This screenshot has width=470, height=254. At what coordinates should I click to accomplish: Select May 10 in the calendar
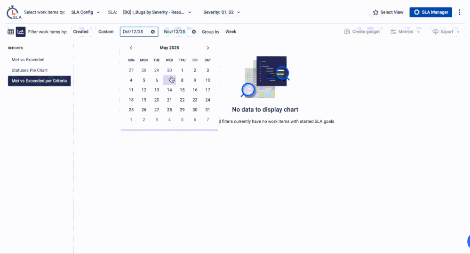tap(208, 80)
